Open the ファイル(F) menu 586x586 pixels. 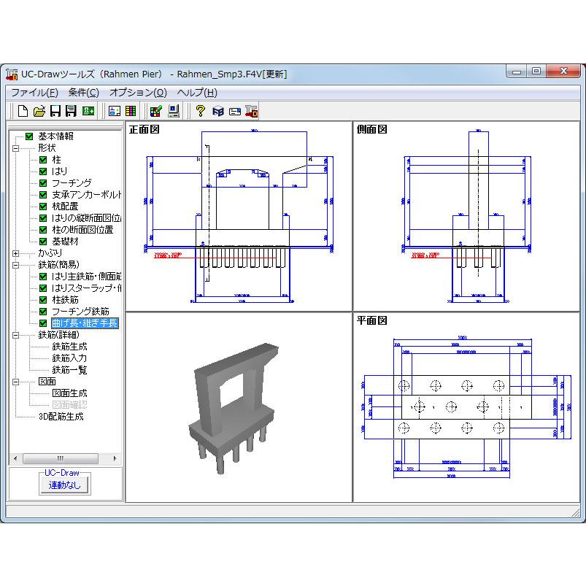(35, 93)
